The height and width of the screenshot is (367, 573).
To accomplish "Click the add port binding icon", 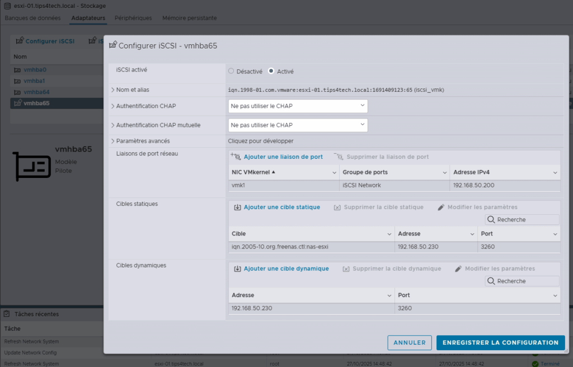I will (x=236, y=157).
